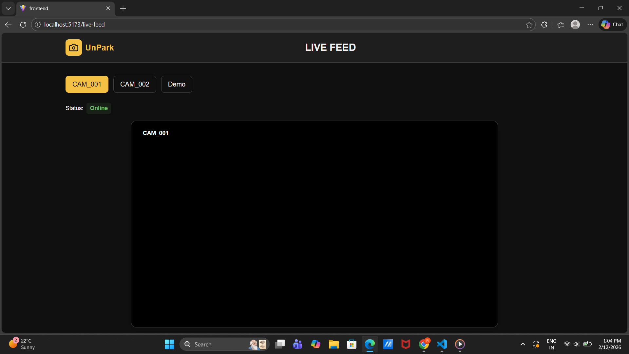Open a new browser tab
The width and height of the screenshot is (629, 354).
[123, 9]
